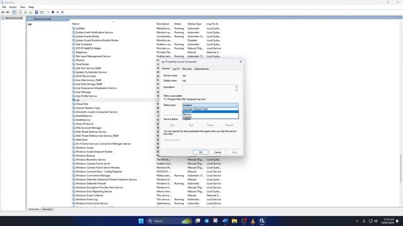403x226 pixels.
Task: Choose the highlighted Automatic option
Action: (x=210, y=112)
